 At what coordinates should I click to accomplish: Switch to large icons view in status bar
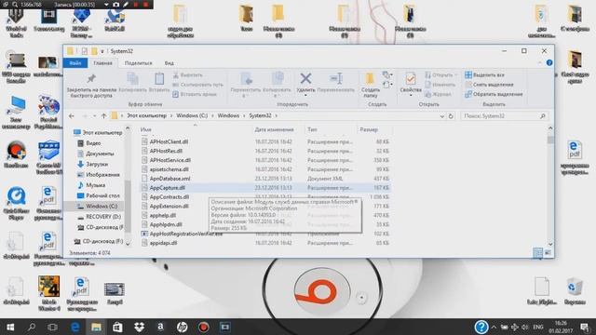click(x=548, y=252)
